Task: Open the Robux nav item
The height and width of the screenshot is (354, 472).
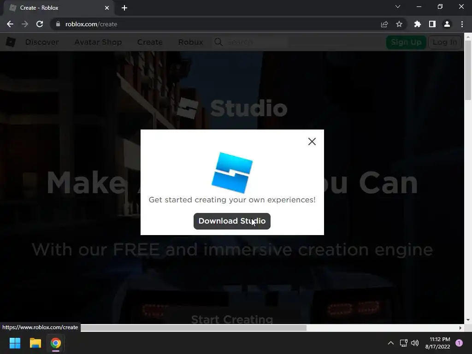Action: [190, 42]
